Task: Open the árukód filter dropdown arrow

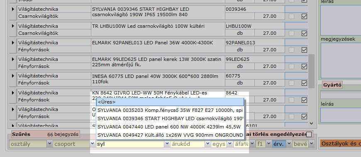Action: 207,144
